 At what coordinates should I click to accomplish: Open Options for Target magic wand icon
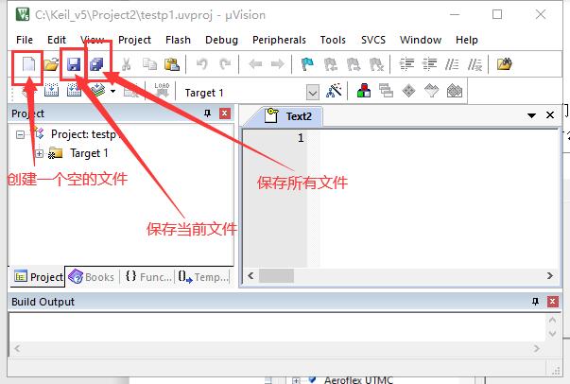[334, 91]
